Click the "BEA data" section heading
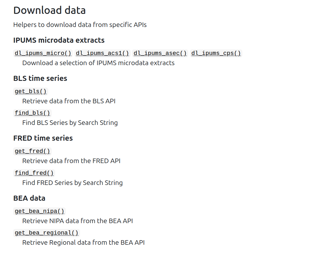This screenshot has width=316, height=253. tap(29, 198)
